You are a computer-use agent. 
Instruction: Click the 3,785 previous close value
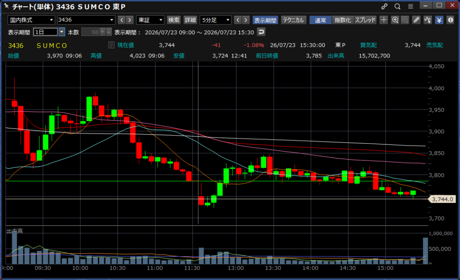pyautogui.click(x=314, y=56)
